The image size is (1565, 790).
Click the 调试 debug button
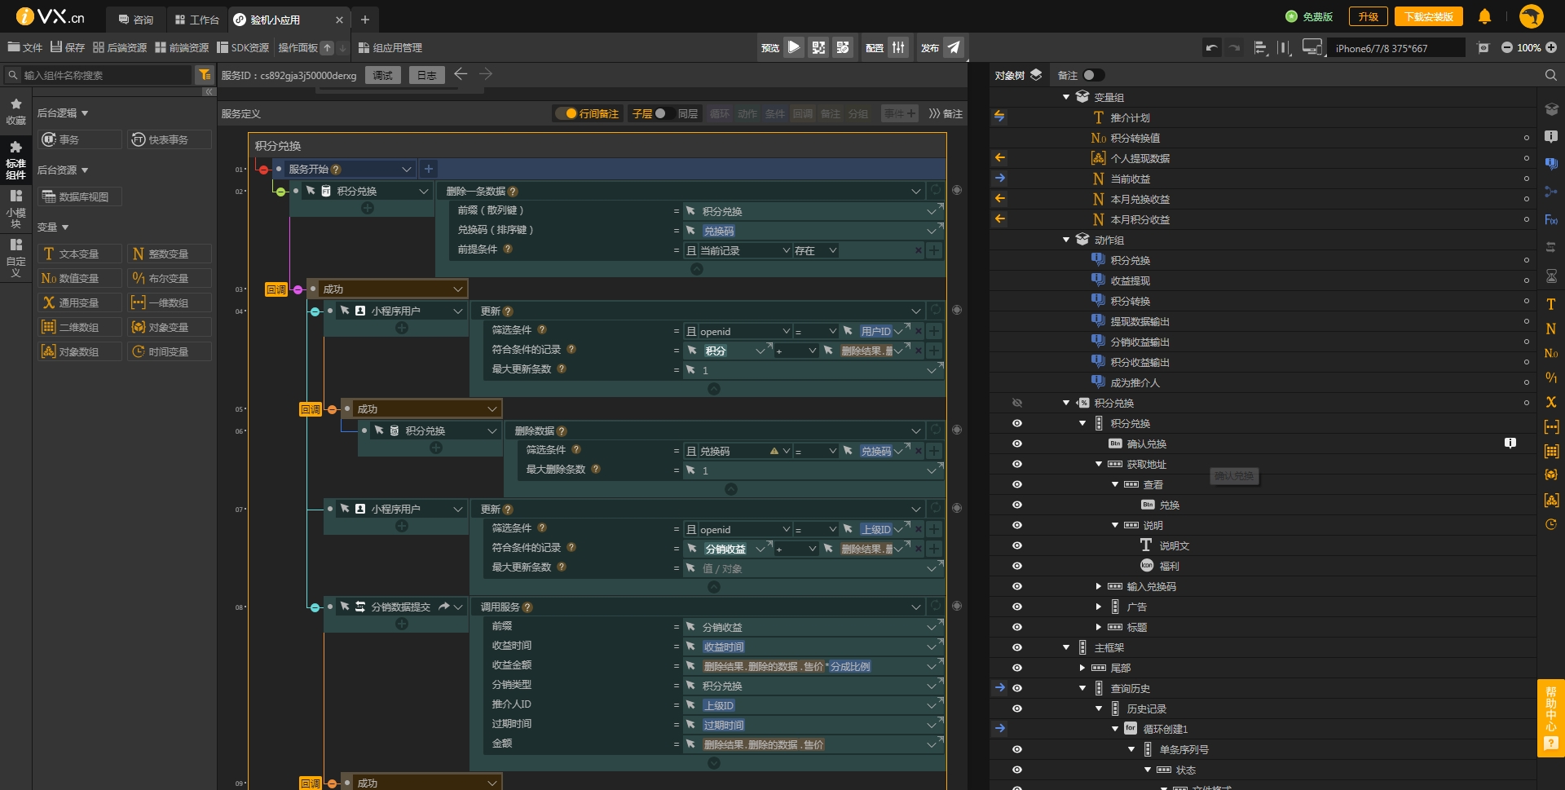pos(382,75)
